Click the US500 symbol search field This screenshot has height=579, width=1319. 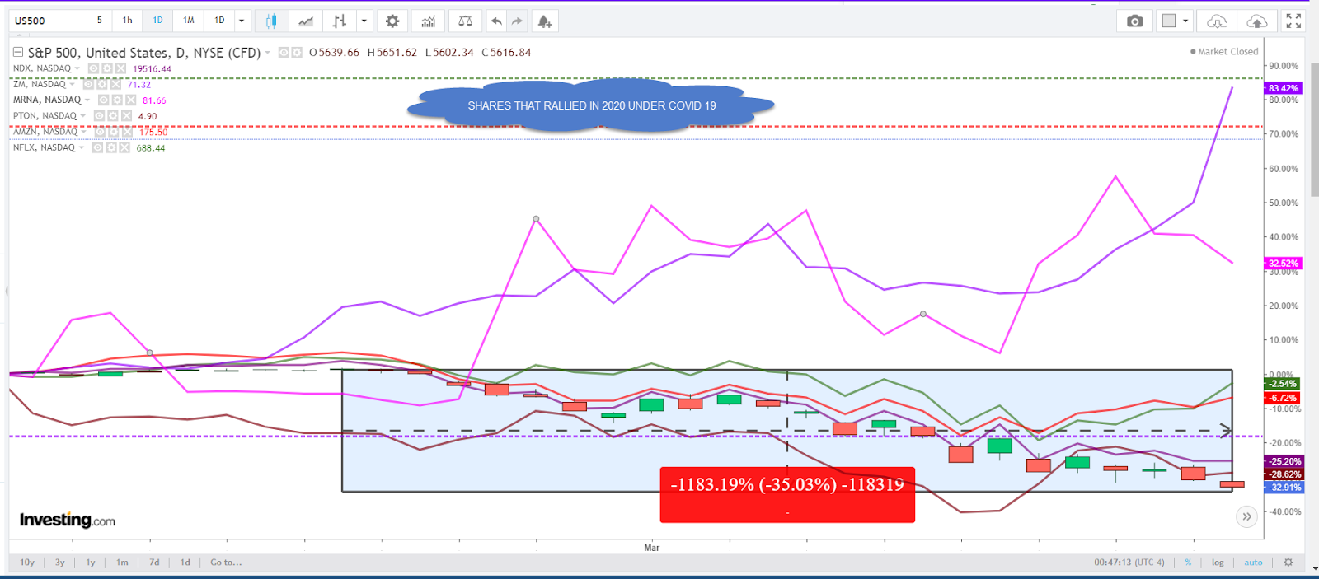point(48,21)
